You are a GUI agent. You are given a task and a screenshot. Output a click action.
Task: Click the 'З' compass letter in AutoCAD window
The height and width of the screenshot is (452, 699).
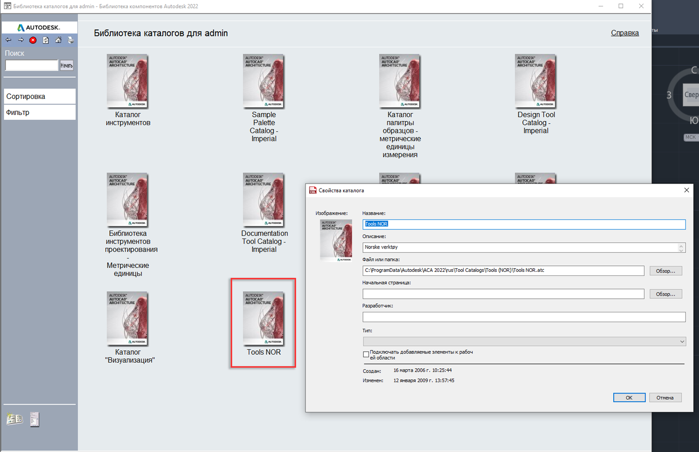pyautogui.click(x=669, y=95)
